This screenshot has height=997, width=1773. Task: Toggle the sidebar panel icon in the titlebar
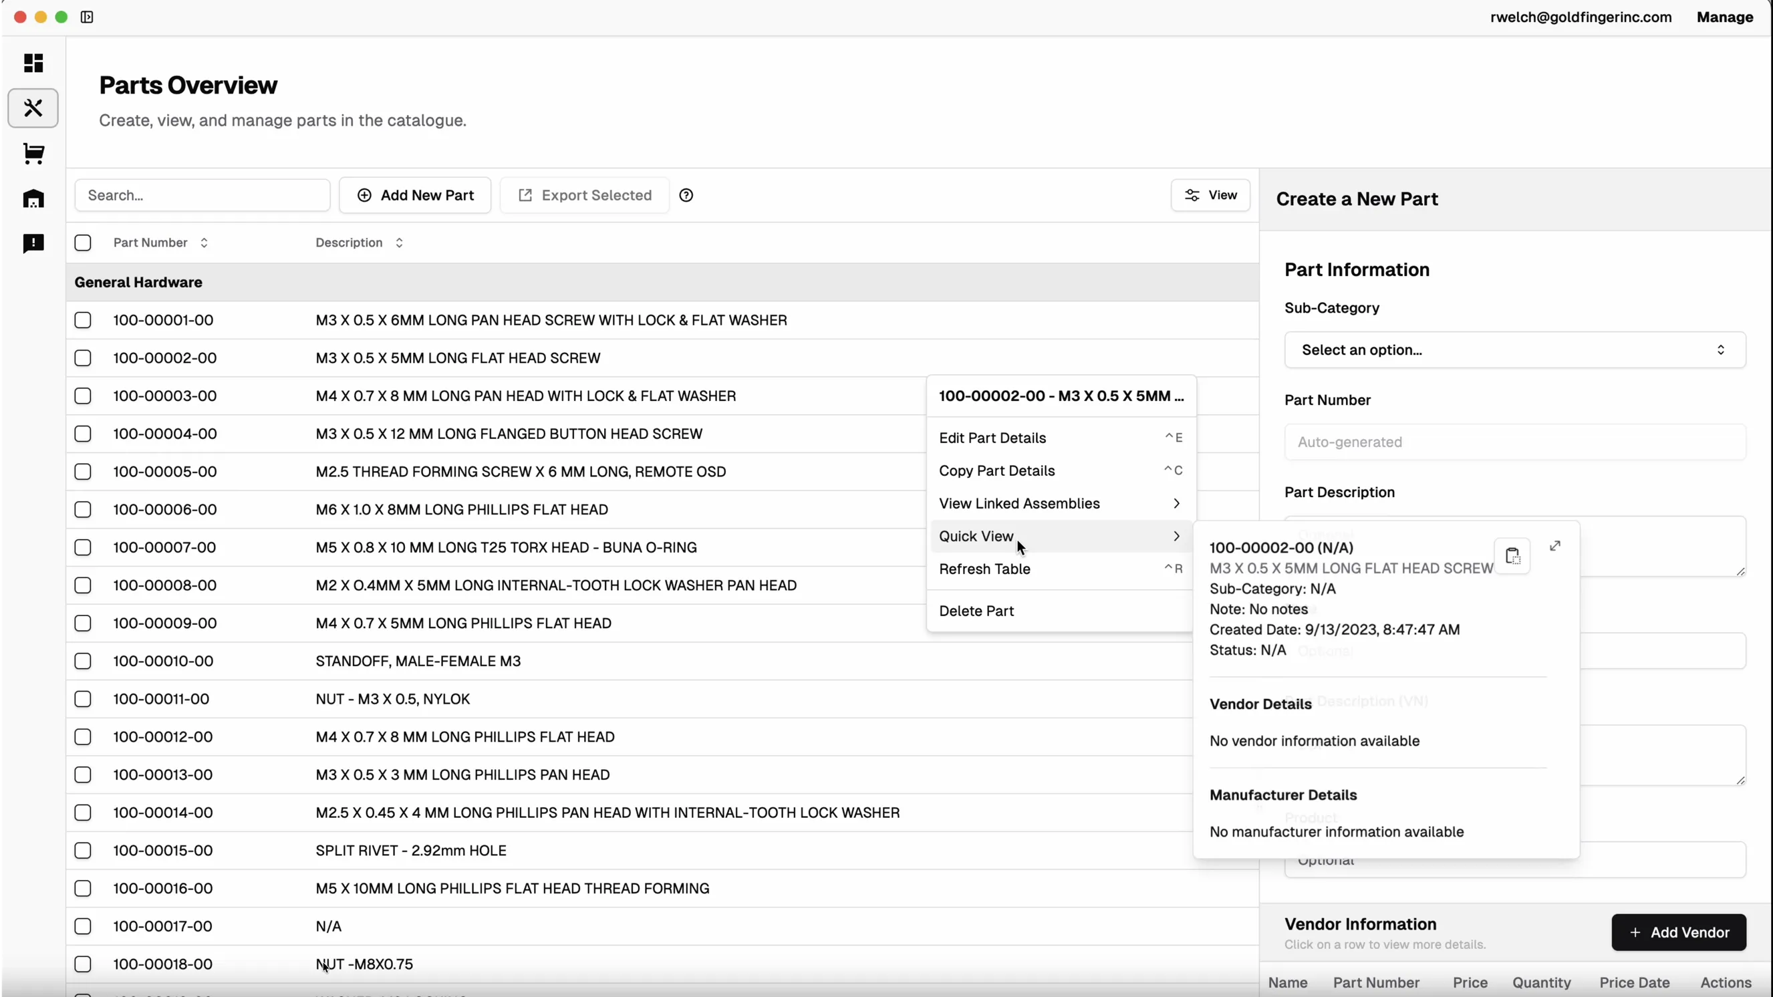[x=86, y=17]
